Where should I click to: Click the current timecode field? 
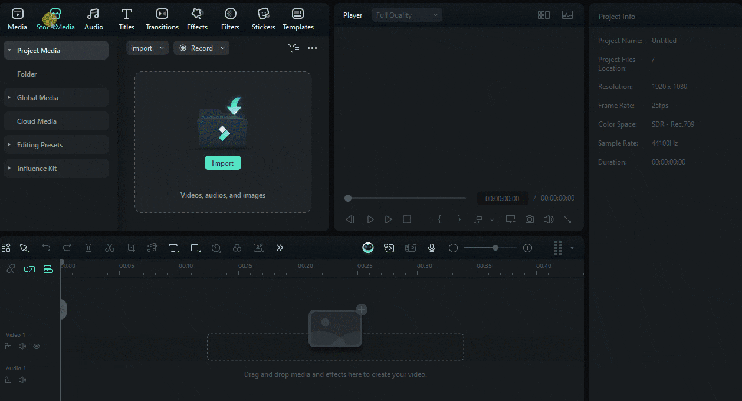pyautogui.click(x=503, y=199)
